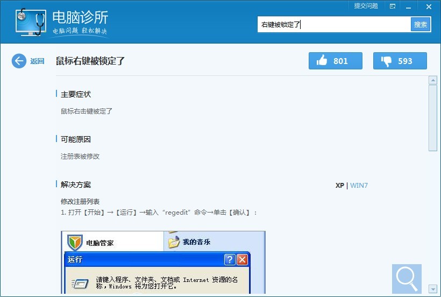Click the 电脑问题 轻松解决 slogan

80,30
